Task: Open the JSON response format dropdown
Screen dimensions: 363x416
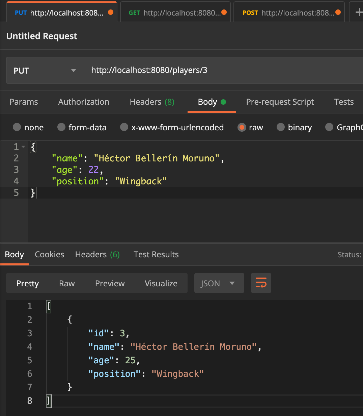Action: click(219, 283)
